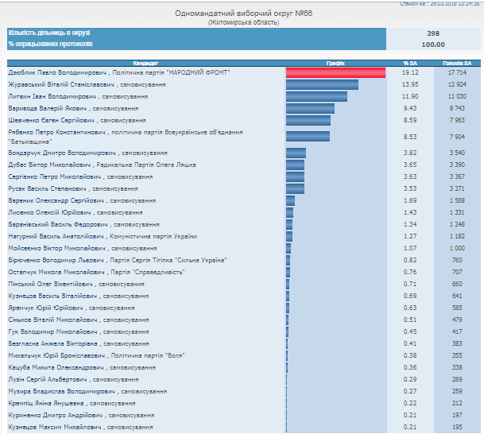
Task: Click the district title "Одномандатний виборчий округ №66"
Action: (243, 14)
